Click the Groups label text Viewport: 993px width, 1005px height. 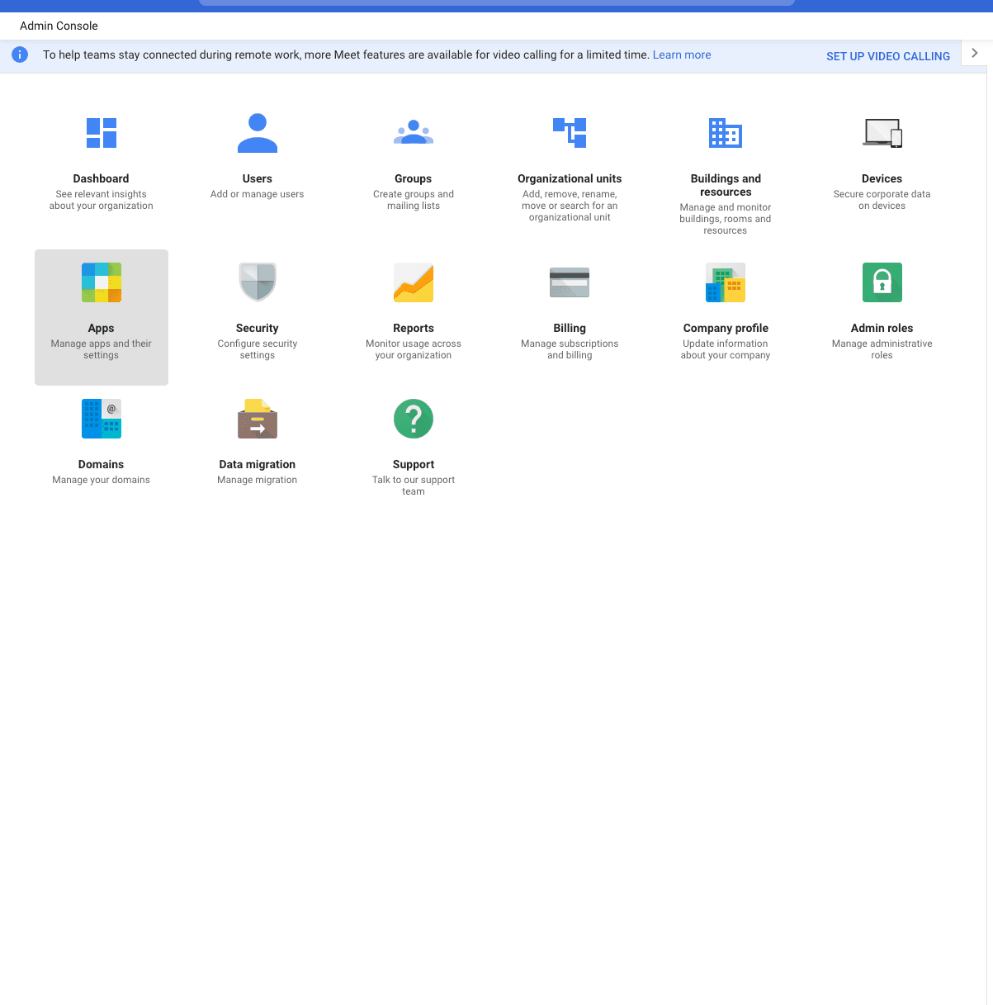[414, 178]
